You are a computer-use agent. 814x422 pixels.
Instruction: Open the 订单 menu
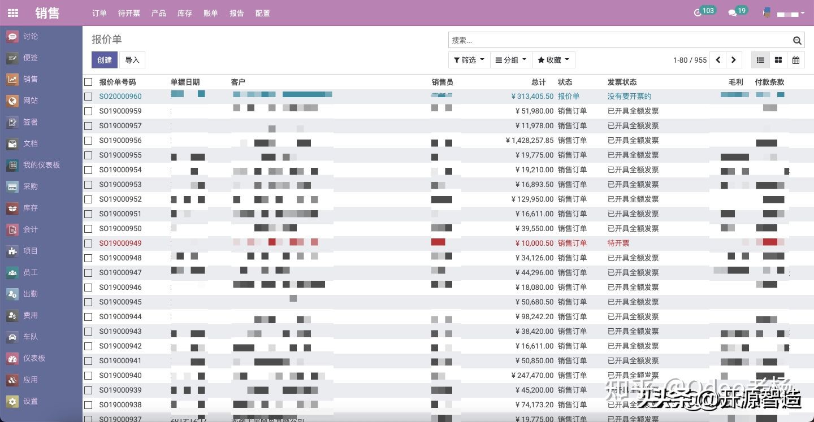[99, 13]
